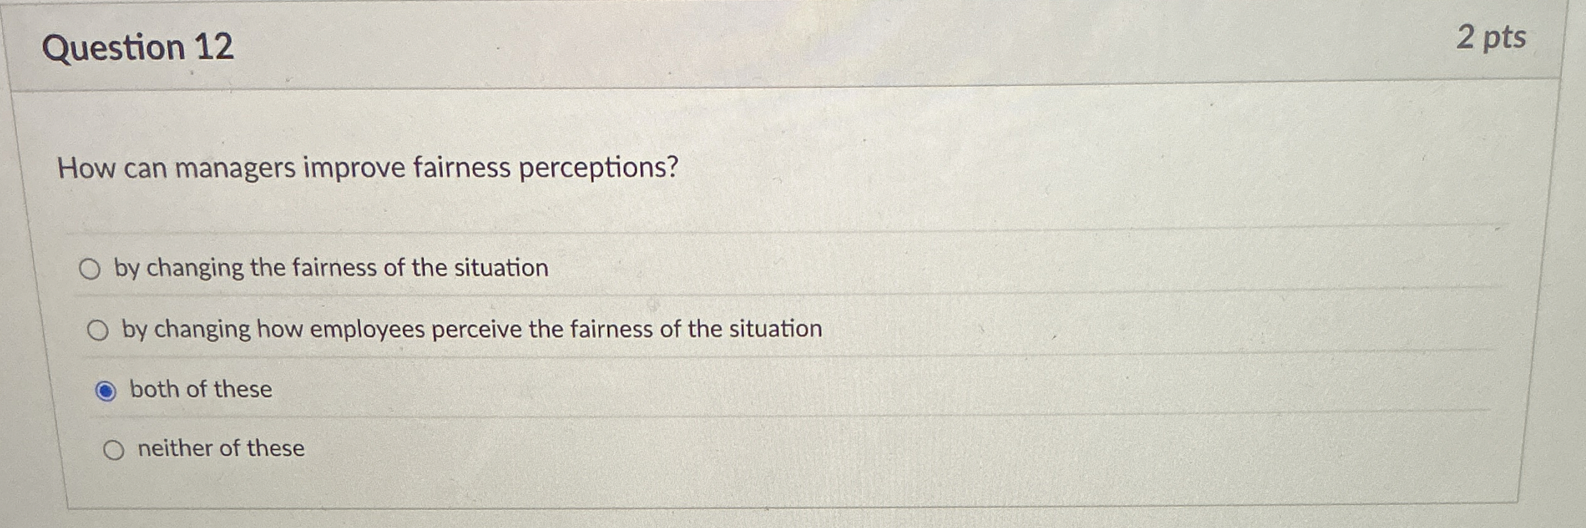Click the blank space right of the question prompt
This screenshot has height=528, width=1586.
click(x=1060, y=168)
